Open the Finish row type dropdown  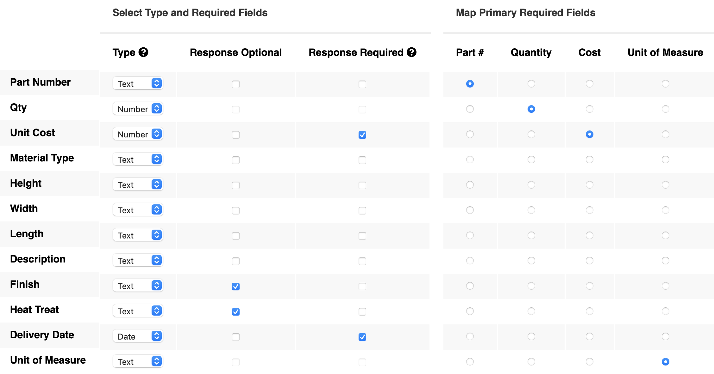point(138,286)
